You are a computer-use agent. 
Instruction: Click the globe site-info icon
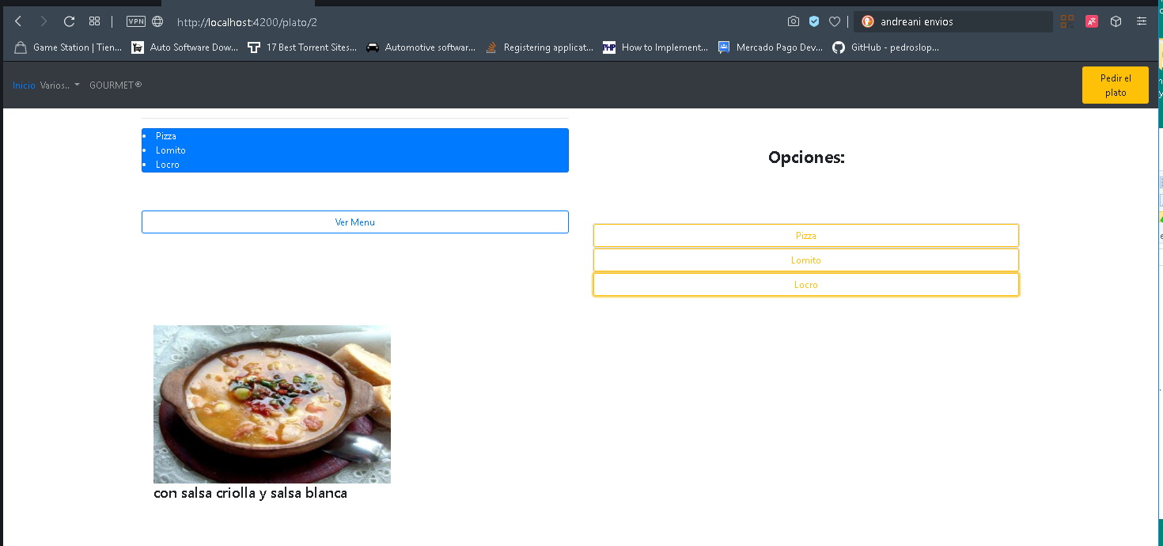coord(157,21)
